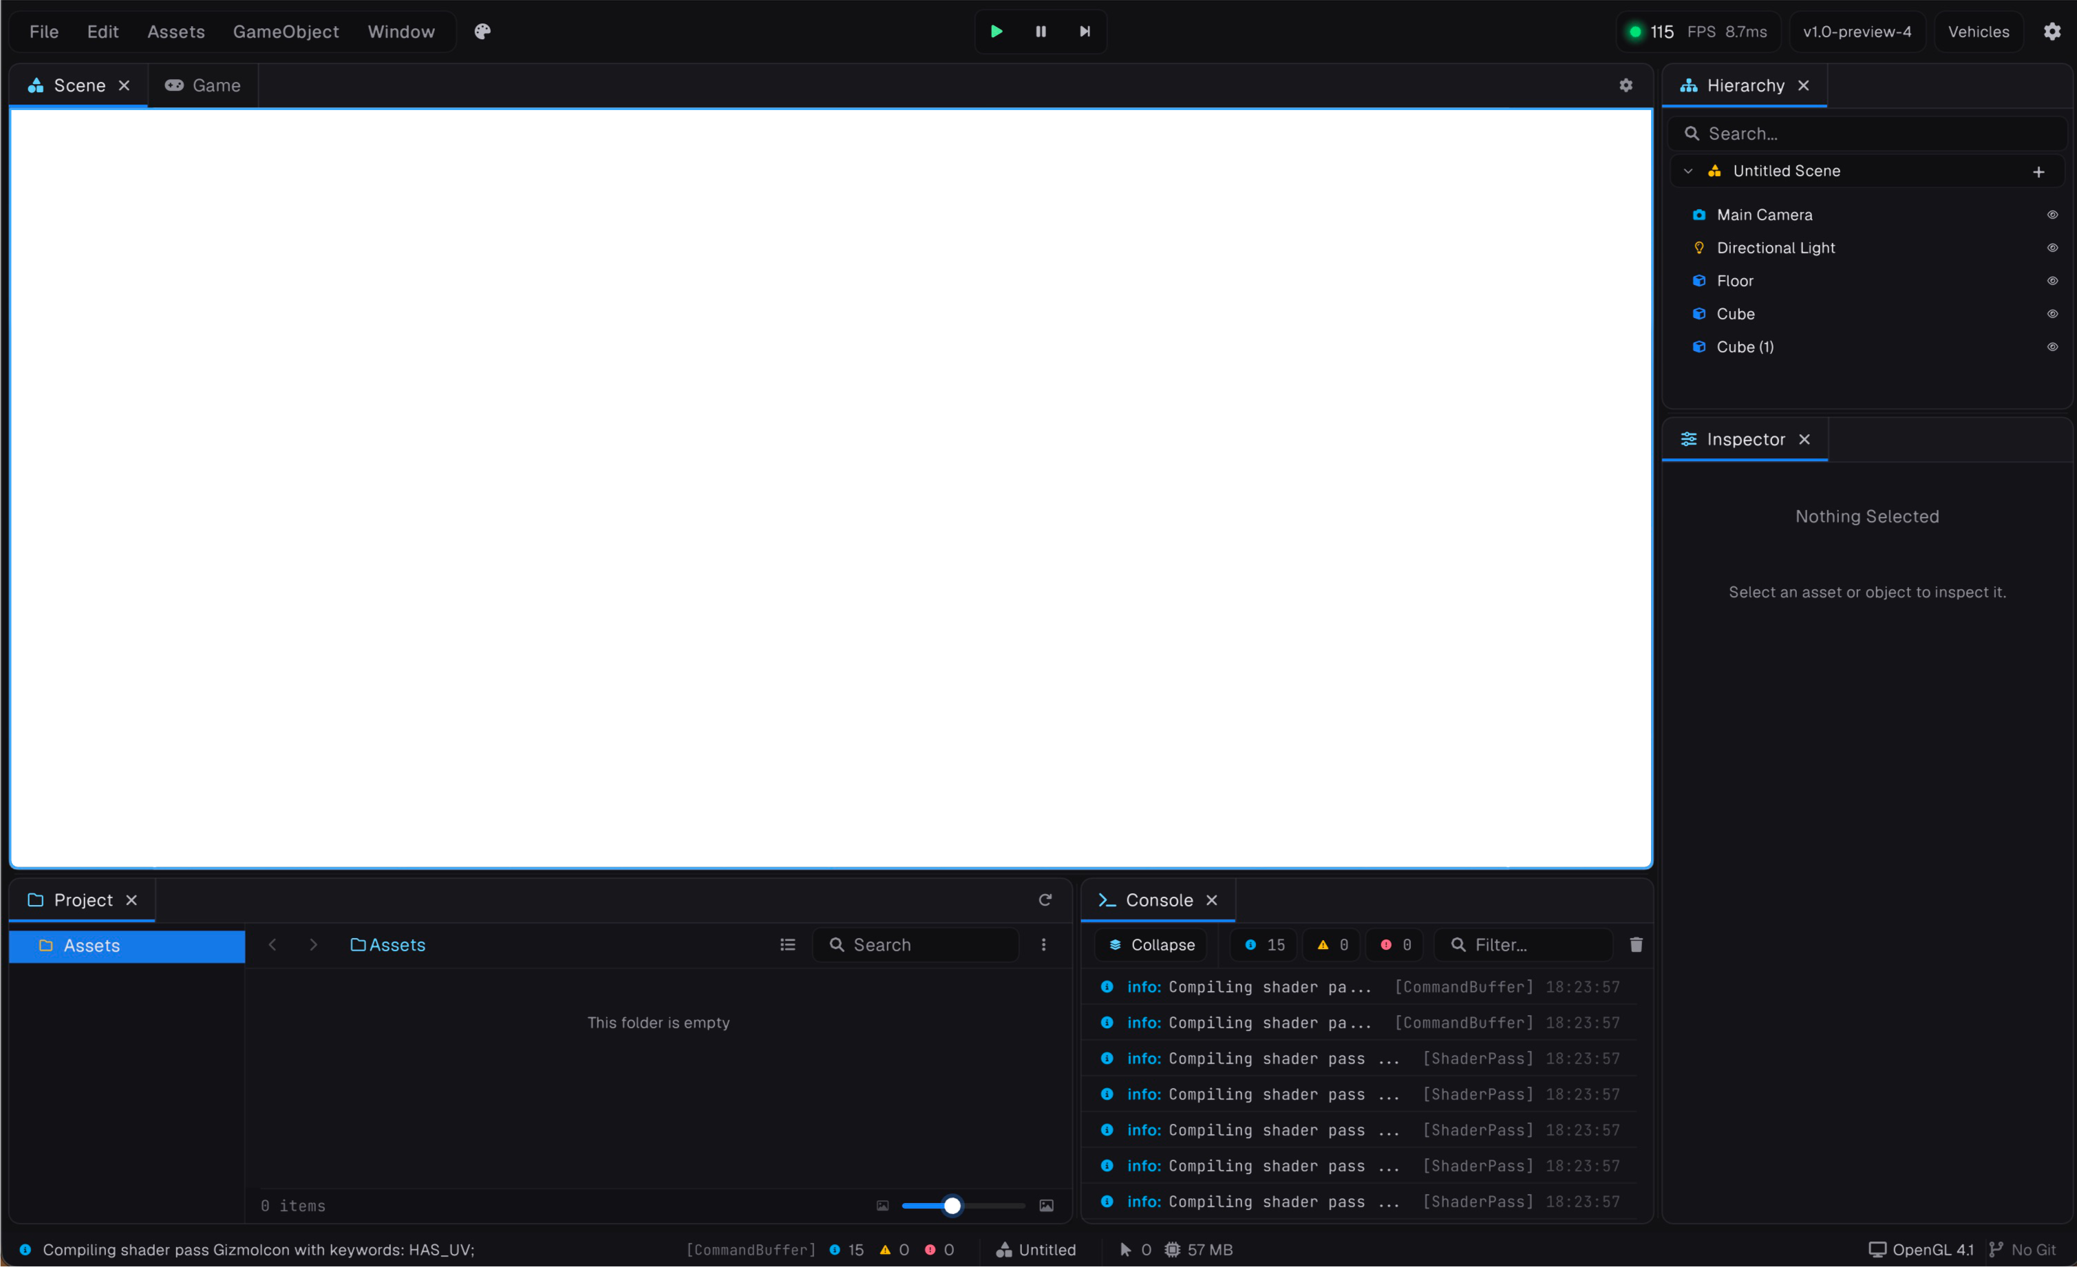Navigate forward in Project browser
Screen dimensions: 2077x1267
pos(314,945)
